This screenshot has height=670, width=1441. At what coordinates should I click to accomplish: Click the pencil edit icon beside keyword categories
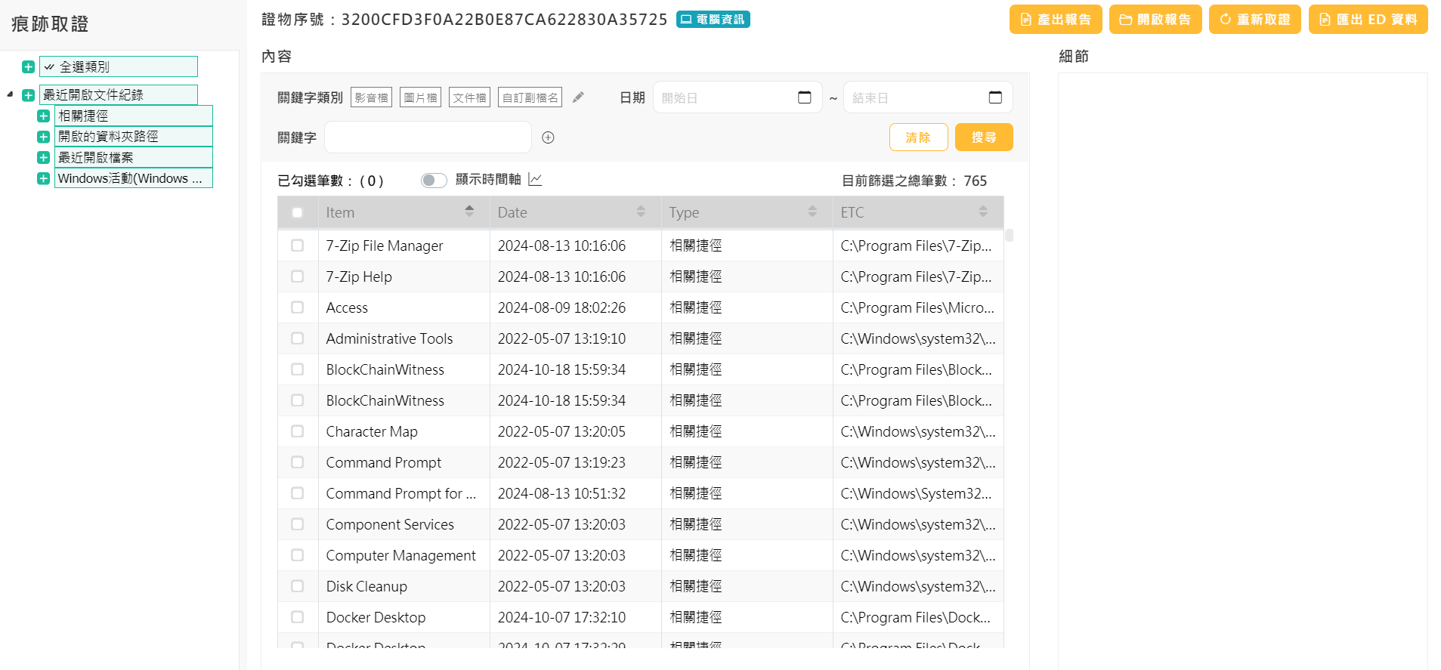[x=578, y=97]
